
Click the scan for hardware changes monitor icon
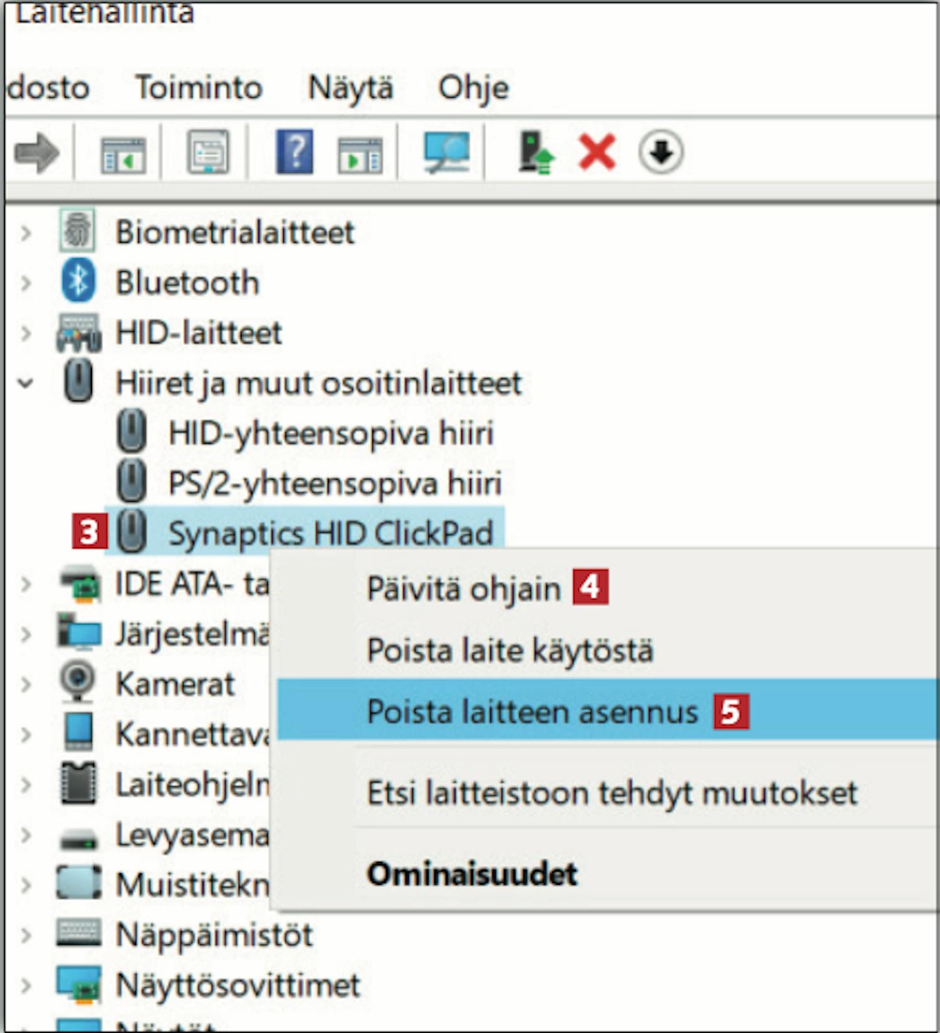click(x=446, y=152)
